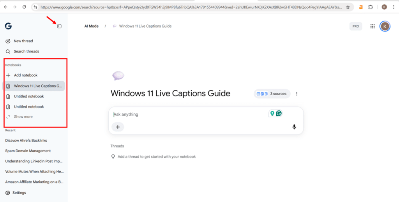The height and width of the screenshot is (202, 399).
Task: Click the notebook chat bubble icon
Action: coord(118,76)
